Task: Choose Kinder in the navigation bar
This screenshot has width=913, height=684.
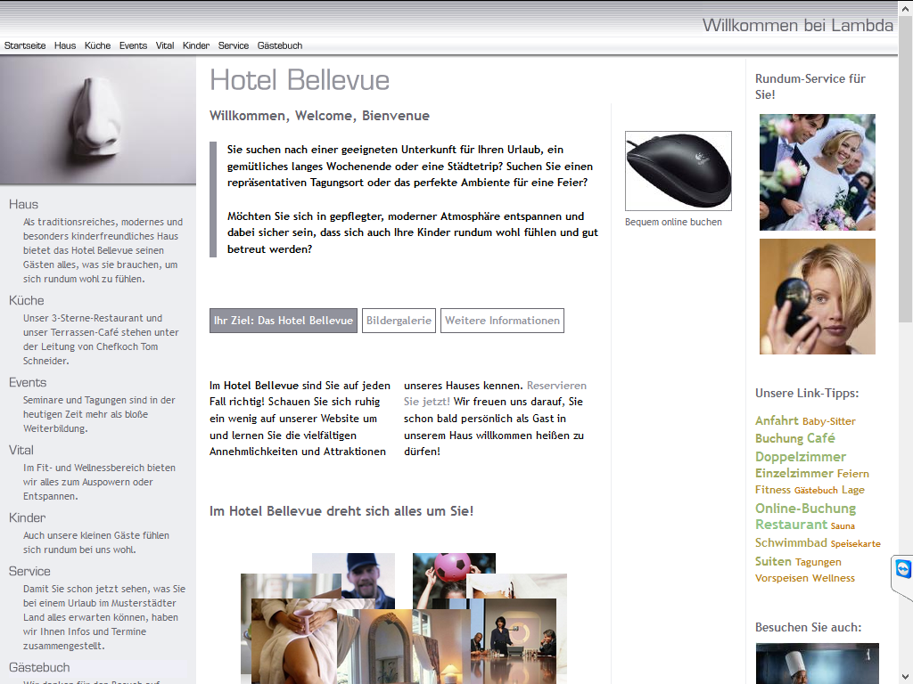Action: pos(195,45)
